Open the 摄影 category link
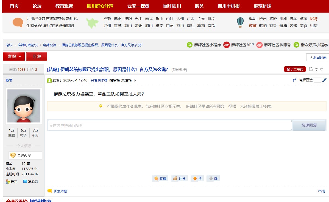This screenshot has height=202, width=329. pyautogui.click(x=253, y=19)
